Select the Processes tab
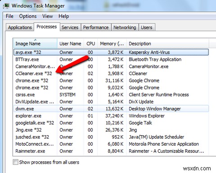Viewport: 216px width, 173px height. pos(47,27)
